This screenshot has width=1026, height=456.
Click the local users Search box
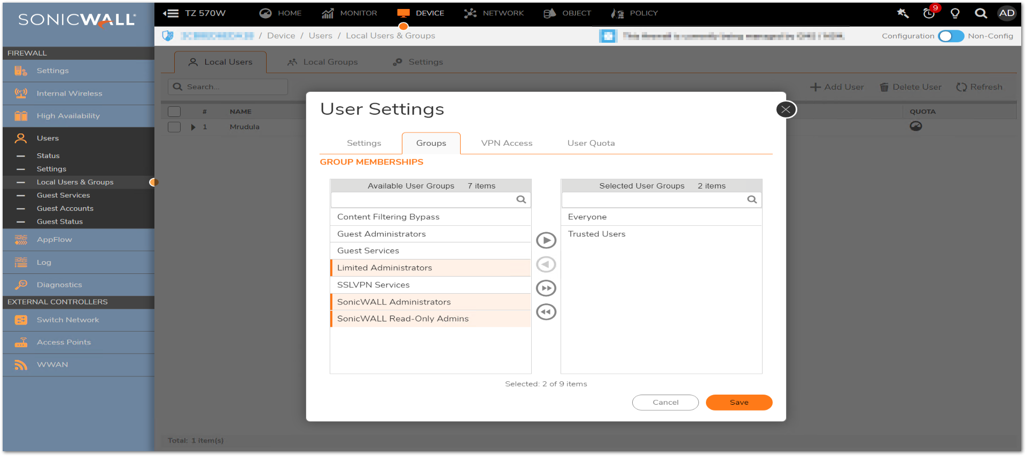228,87
